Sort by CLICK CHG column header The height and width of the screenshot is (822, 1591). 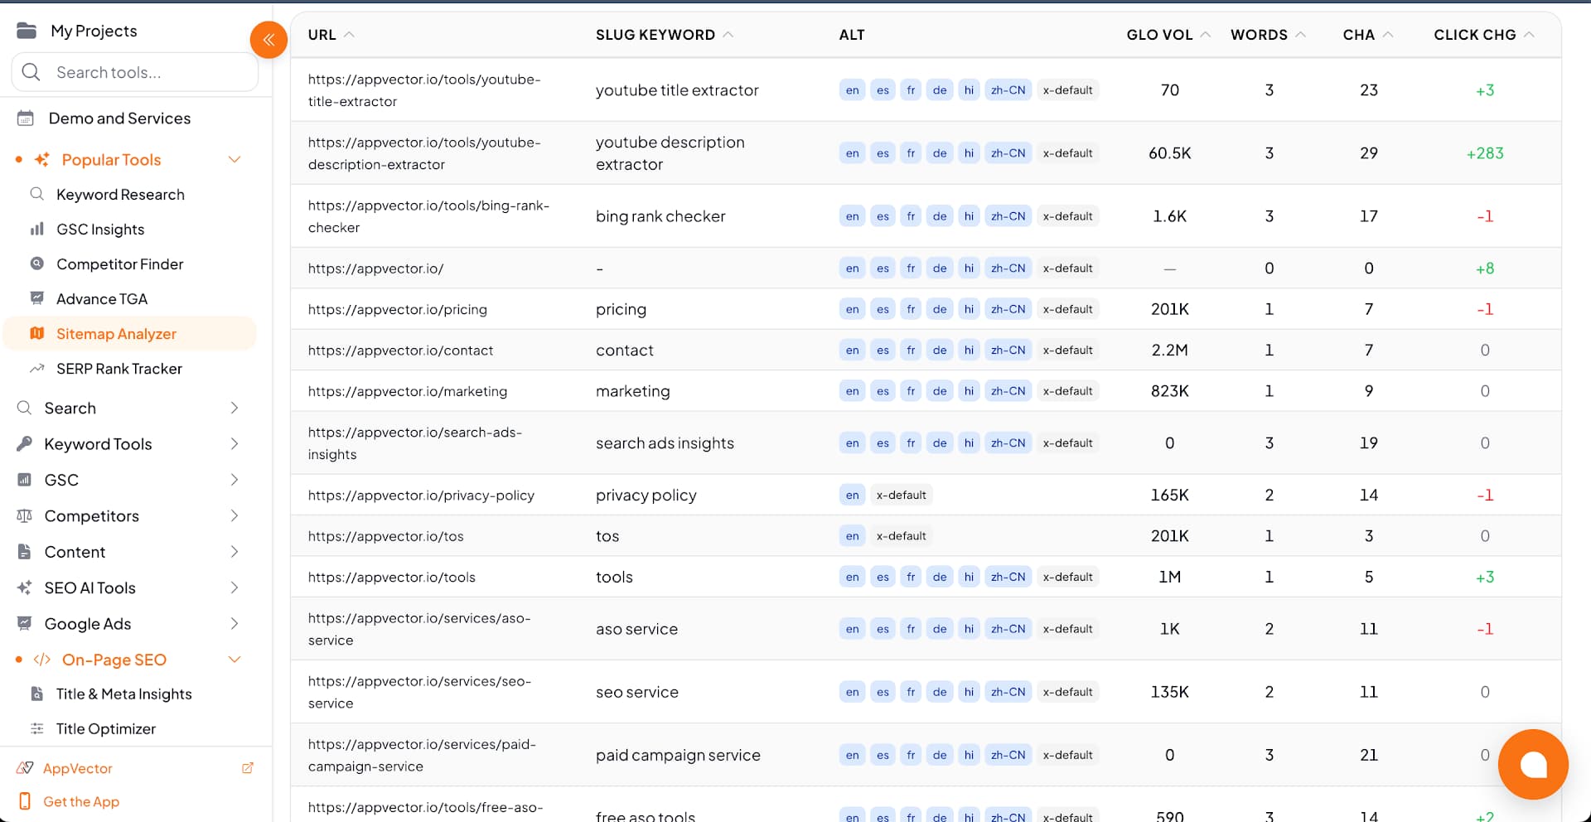(x=1484, y=35)
